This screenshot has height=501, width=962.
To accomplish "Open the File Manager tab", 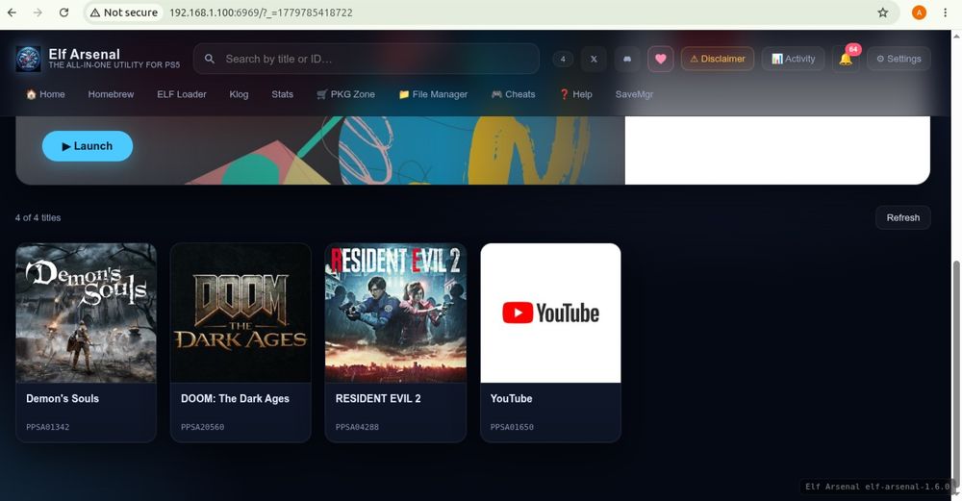I will [433, 94].
